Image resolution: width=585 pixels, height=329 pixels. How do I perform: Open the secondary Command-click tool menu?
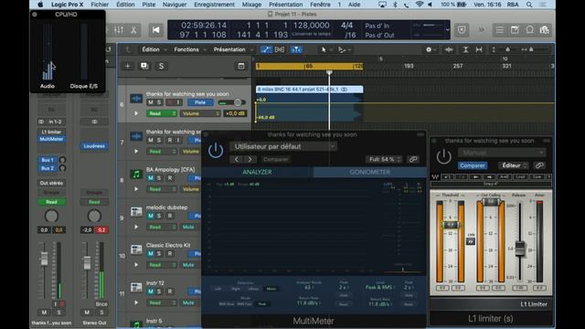point(344,49)
